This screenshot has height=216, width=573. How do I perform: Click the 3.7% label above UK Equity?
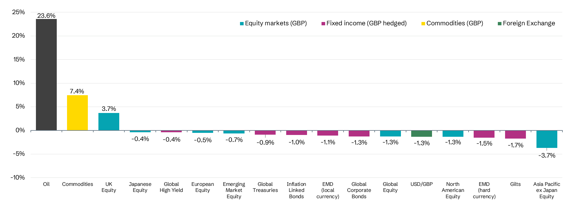tap(109, 109)
